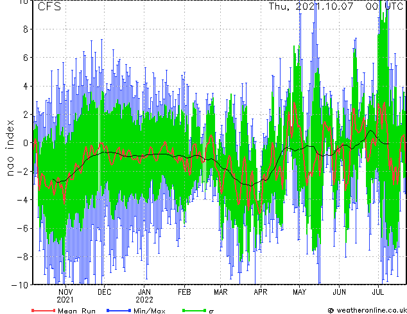Viewport: 407px width, 314px height.
Task: Click the y-axis value 0
Action: (26, 143)
